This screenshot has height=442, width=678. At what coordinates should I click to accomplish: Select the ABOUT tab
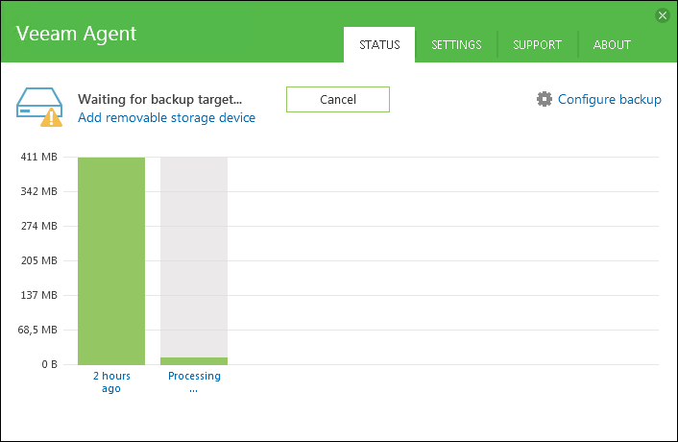[612, 45]
